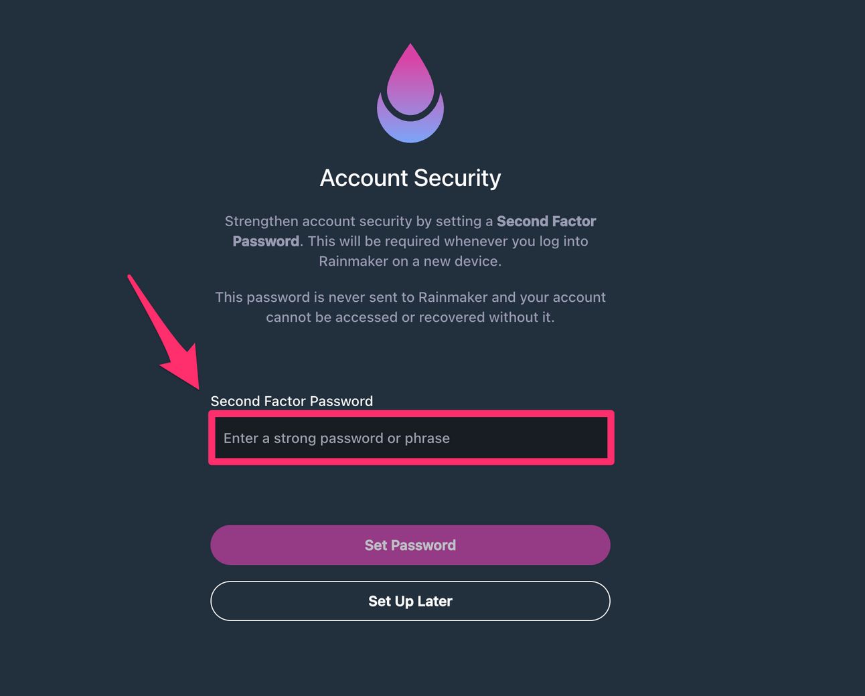Click the bold 'Password' word in the description
The width and height of the screenshot is (865, 696).
266,242
